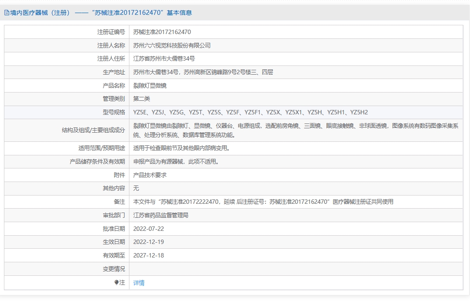Select the 适用于检查眼前节及其他眼内部病变用 text
470x302 pixels.
(181, 148)
